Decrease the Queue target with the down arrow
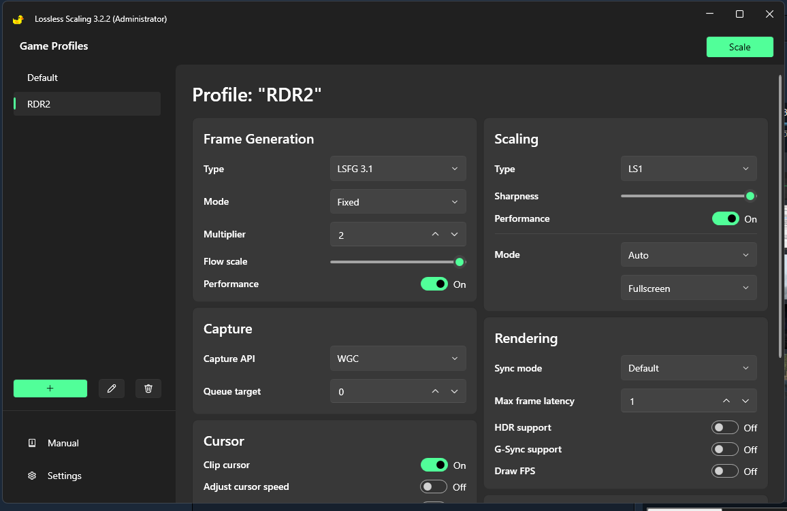The image size is (787, 511). pyautogui.click(x=455, y=391)
